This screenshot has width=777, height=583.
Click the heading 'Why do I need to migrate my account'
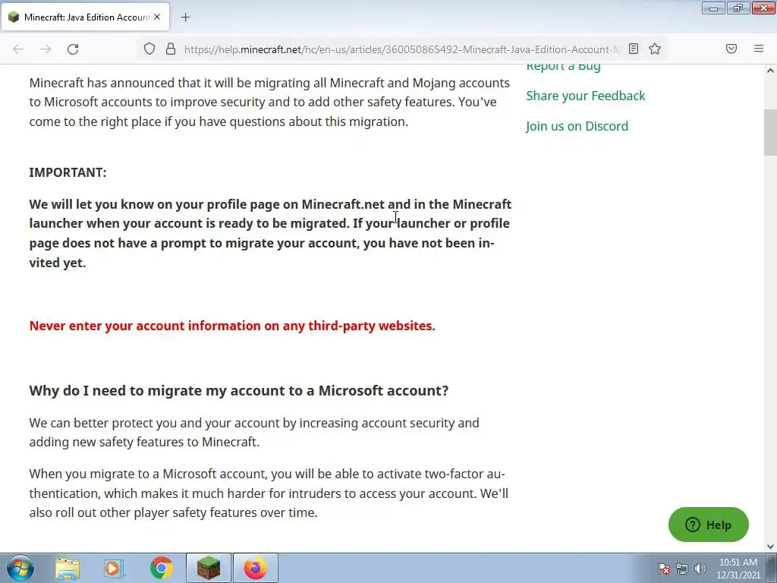(238, 391)
